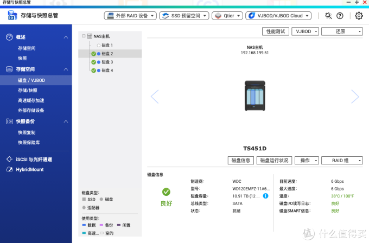
Task: Click the global tools wrench icon
Action: point(328,16)
